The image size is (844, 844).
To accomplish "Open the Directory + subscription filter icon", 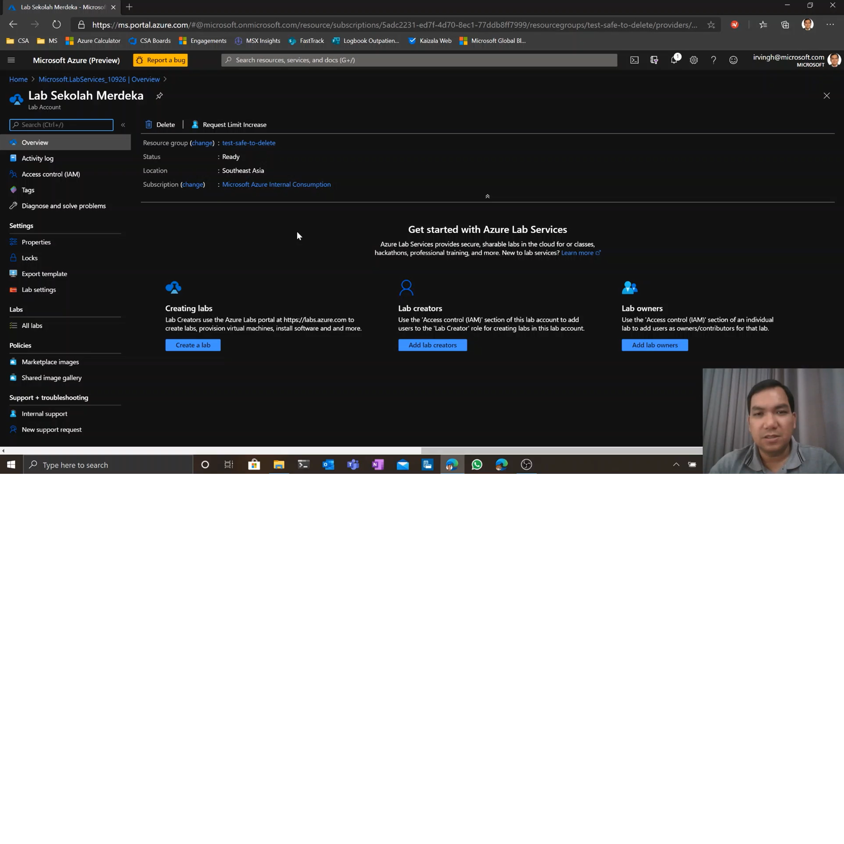I will tap(654, 60).
